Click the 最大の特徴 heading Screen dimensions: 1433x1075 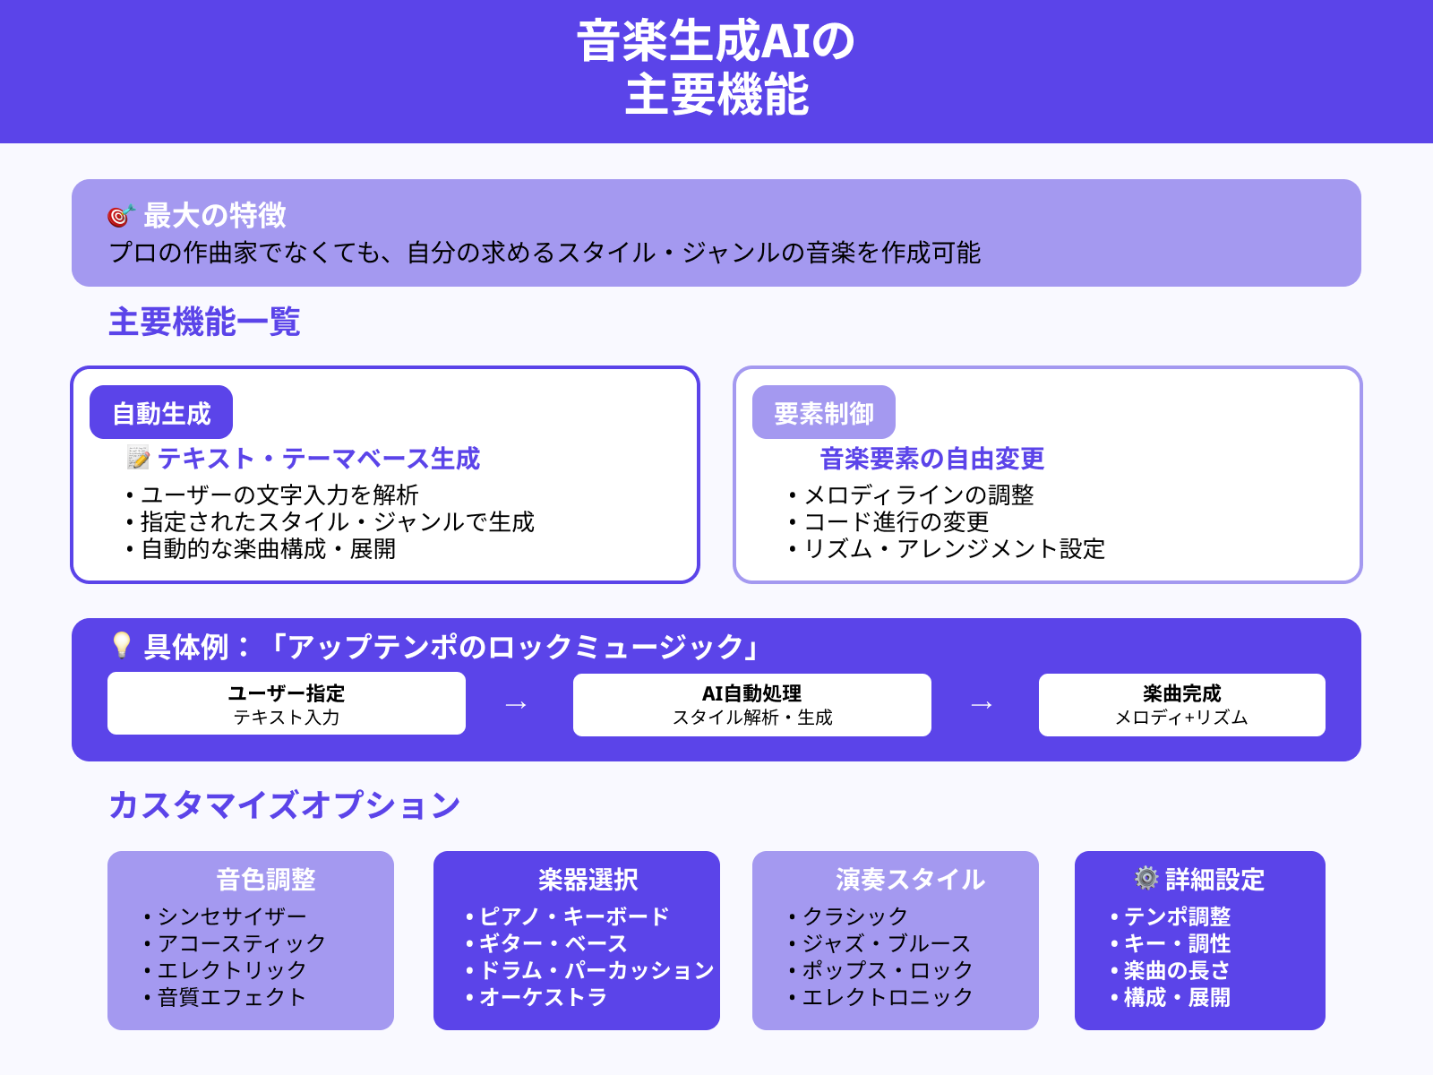[x=215, y=215]
